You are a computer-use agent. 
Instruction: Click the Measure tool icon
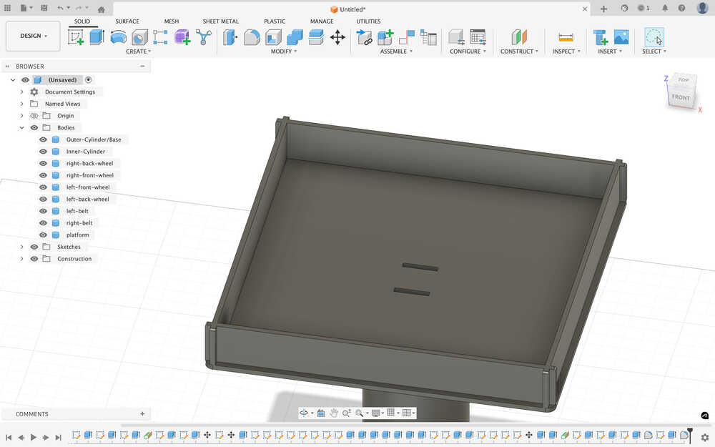(566, 37)
